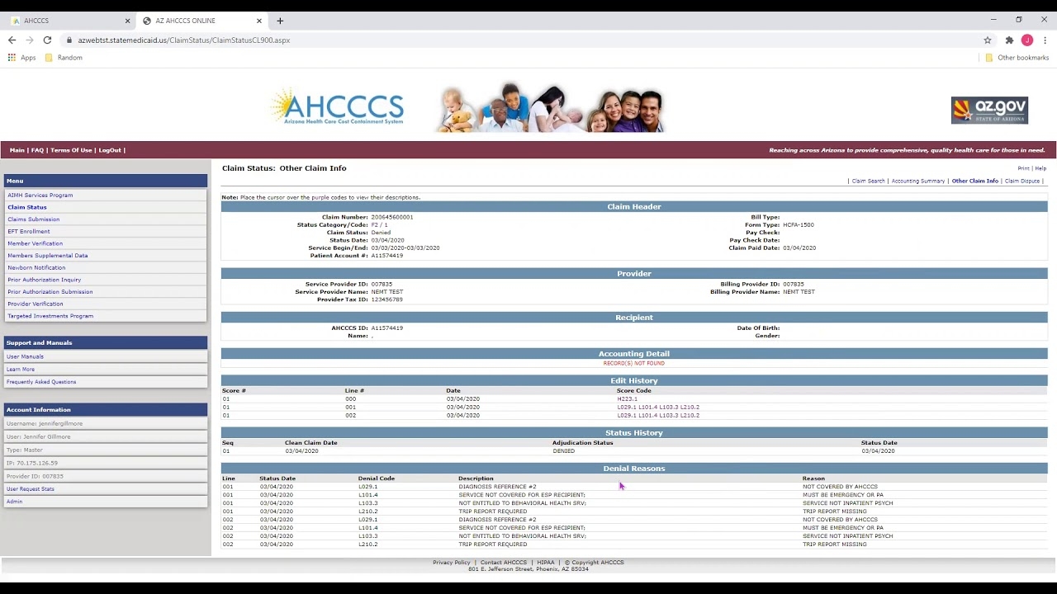Click LogOut in the top navigation bar

[x=109, y=150]
